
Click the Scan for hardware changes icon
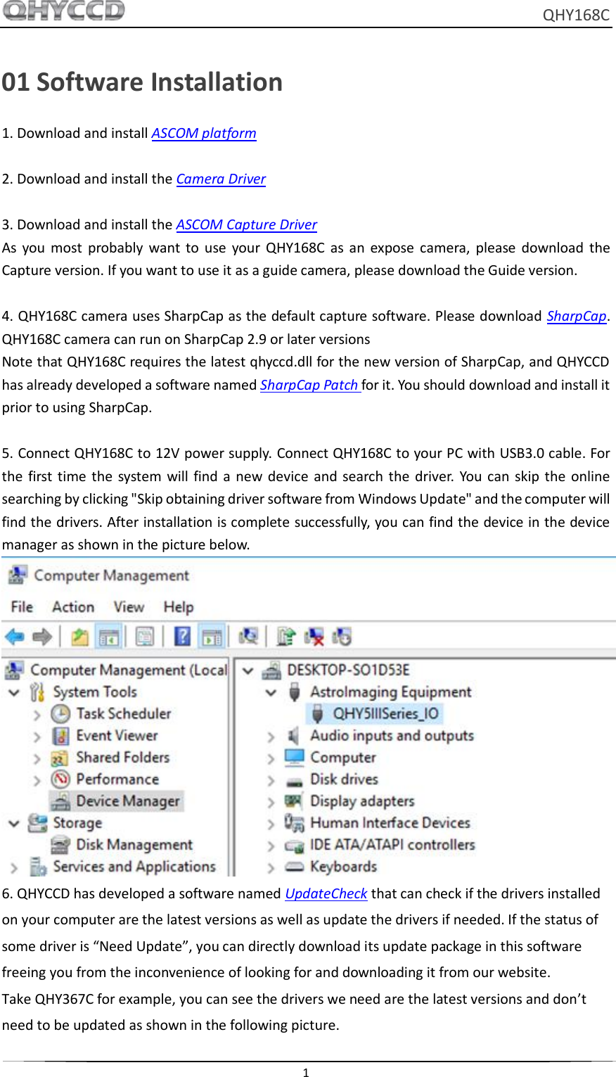pyautogui.click(x=248, y=637)
